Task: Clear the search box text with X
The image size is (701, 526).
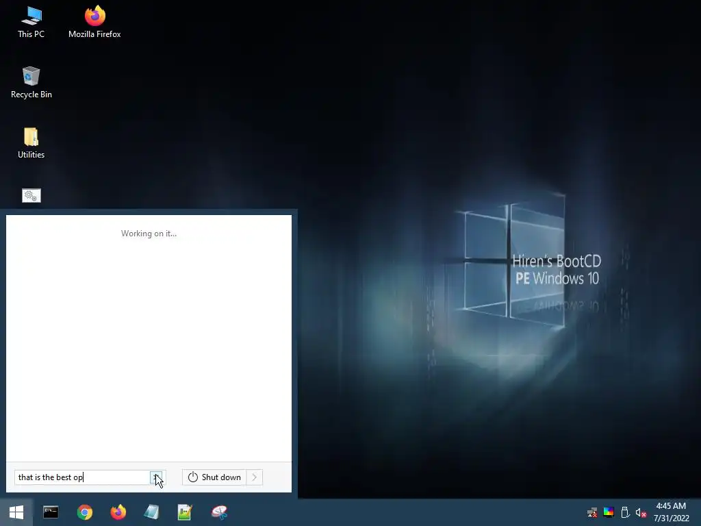Action: click(157, 477)
